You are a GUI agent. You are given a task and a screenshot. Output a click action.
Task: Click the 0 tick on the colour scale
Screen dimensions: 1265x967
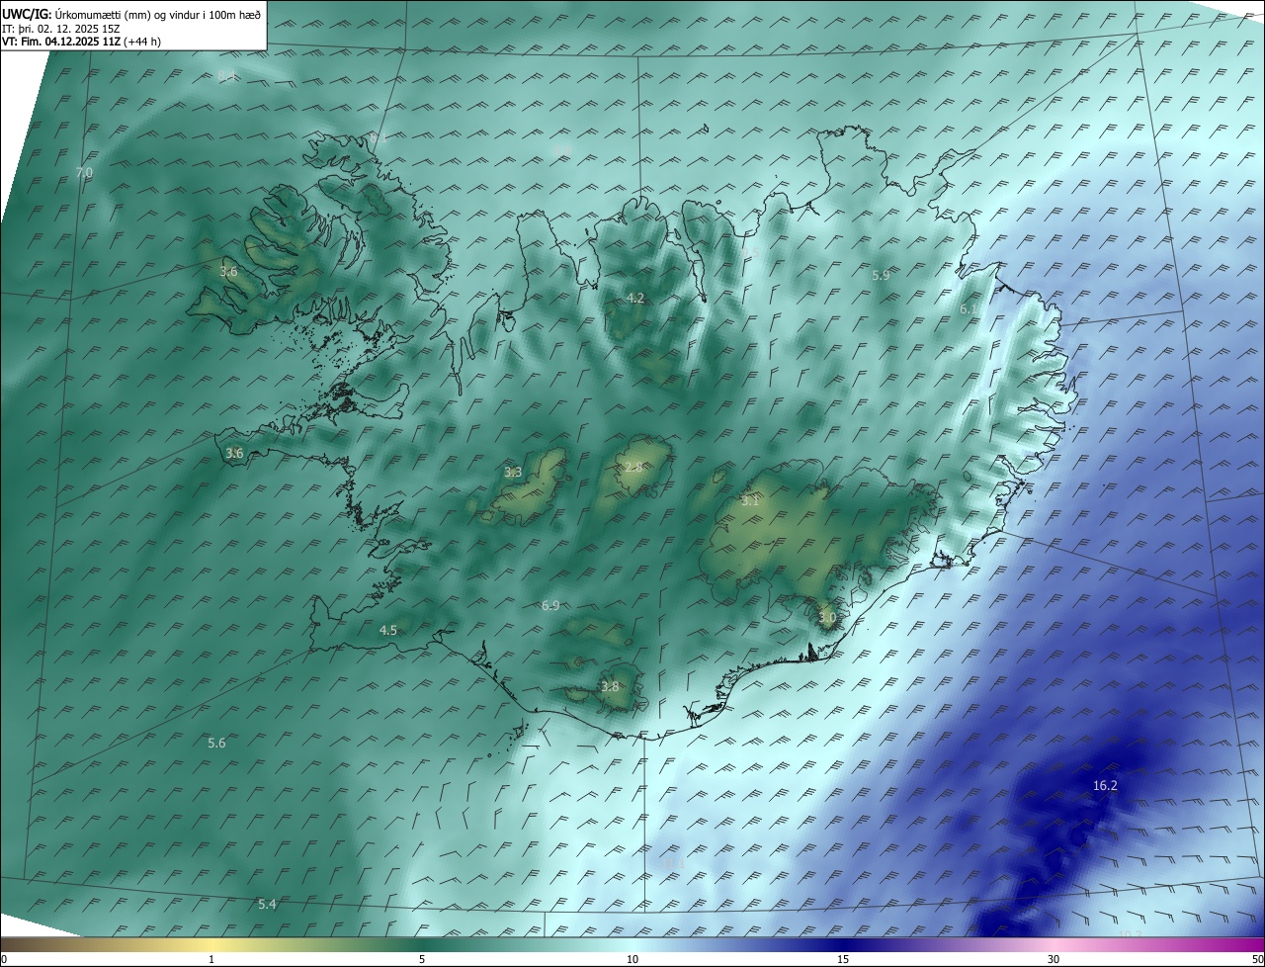[4, 960]
